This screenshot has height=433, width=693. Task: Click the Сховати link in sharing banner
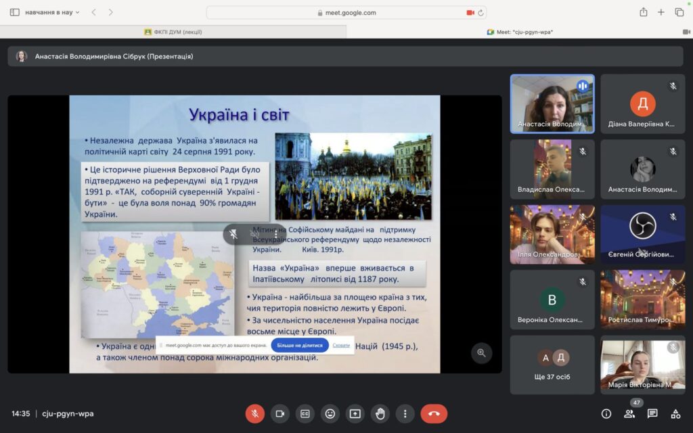coord(341,345)
